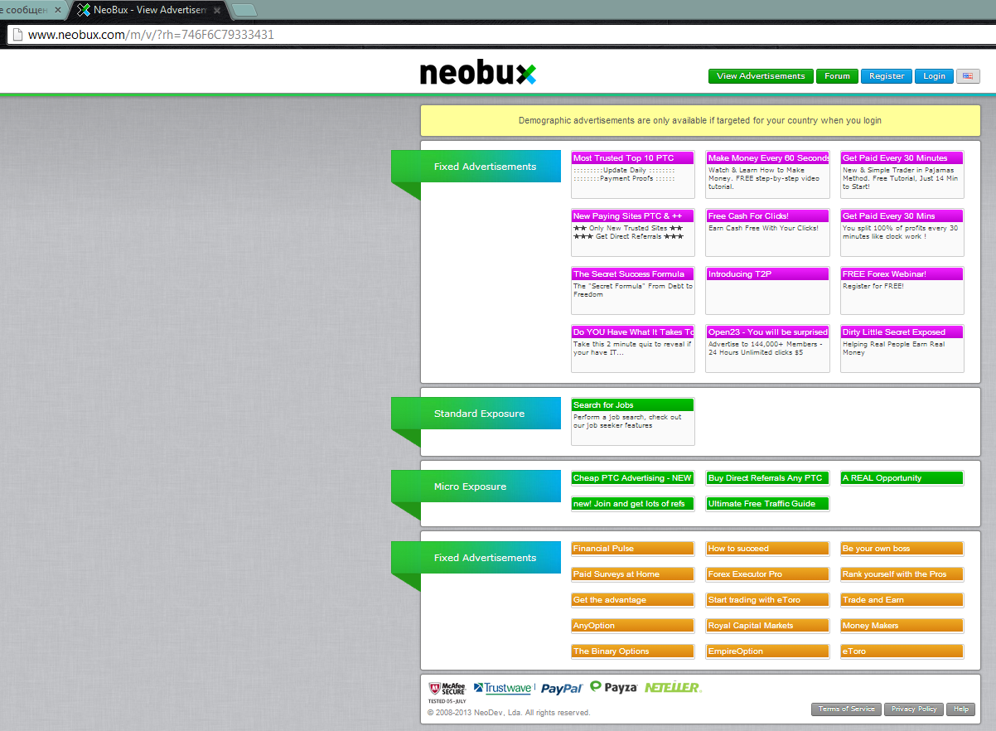Open Get the advantage ad
Screen dimensions: 996x731
(633, 600)
